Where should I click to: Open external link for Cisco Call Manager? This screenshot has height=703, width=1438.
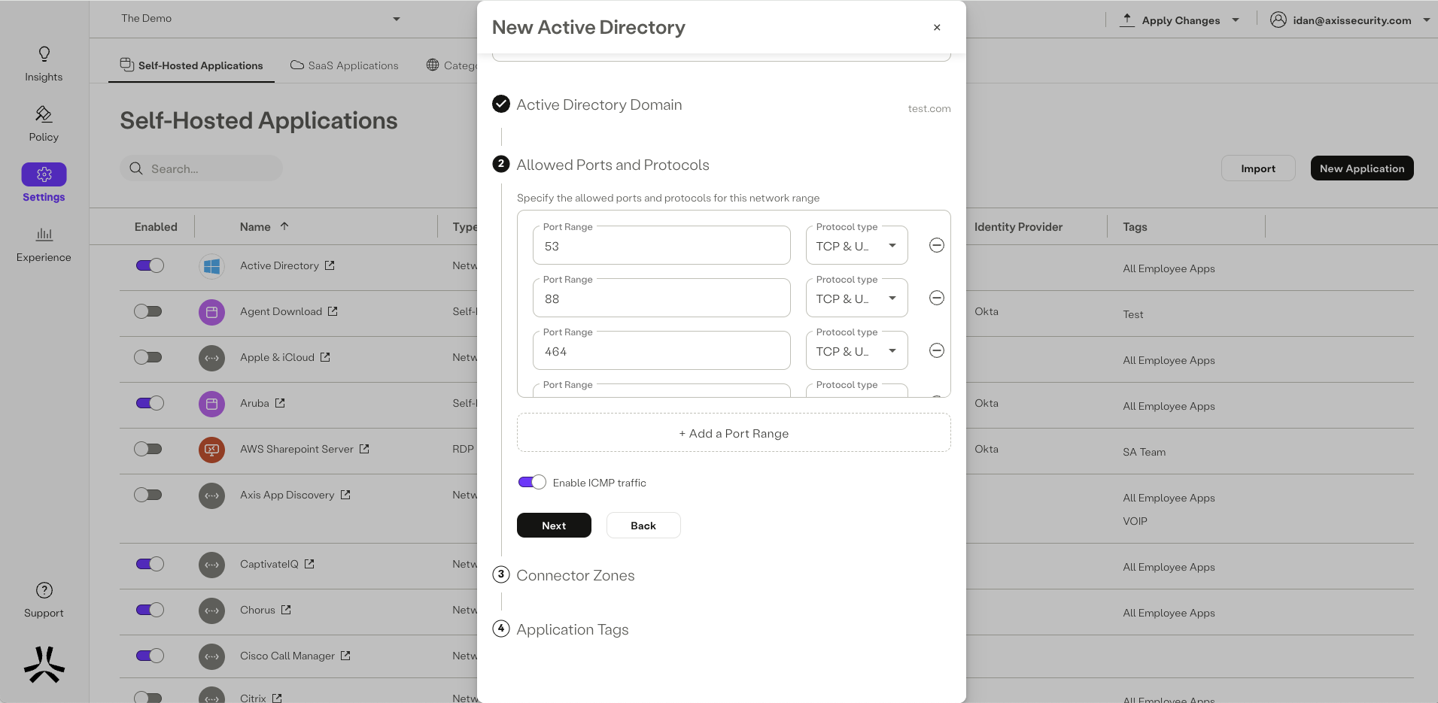345,656
